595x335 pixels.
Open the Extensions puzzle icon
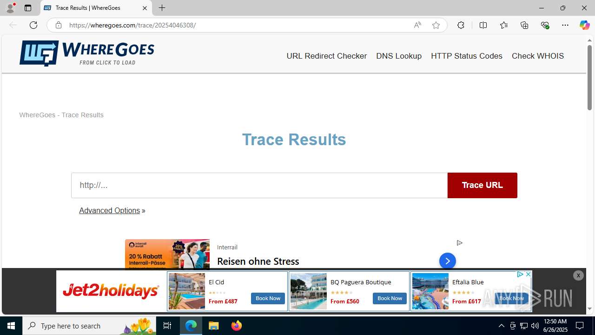pyautogui.click(x=461, y=25)
